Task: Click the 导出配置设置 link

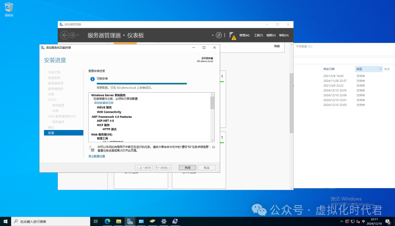Action: [x=97, y=156]
